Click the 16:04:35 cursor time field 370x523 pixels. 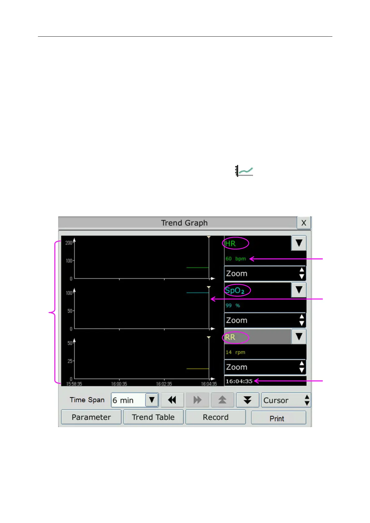click(265, 381)
